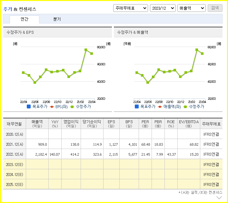Click 영업이익 column header
Viewport: 228px width, 203px height.
click(71, 124)
